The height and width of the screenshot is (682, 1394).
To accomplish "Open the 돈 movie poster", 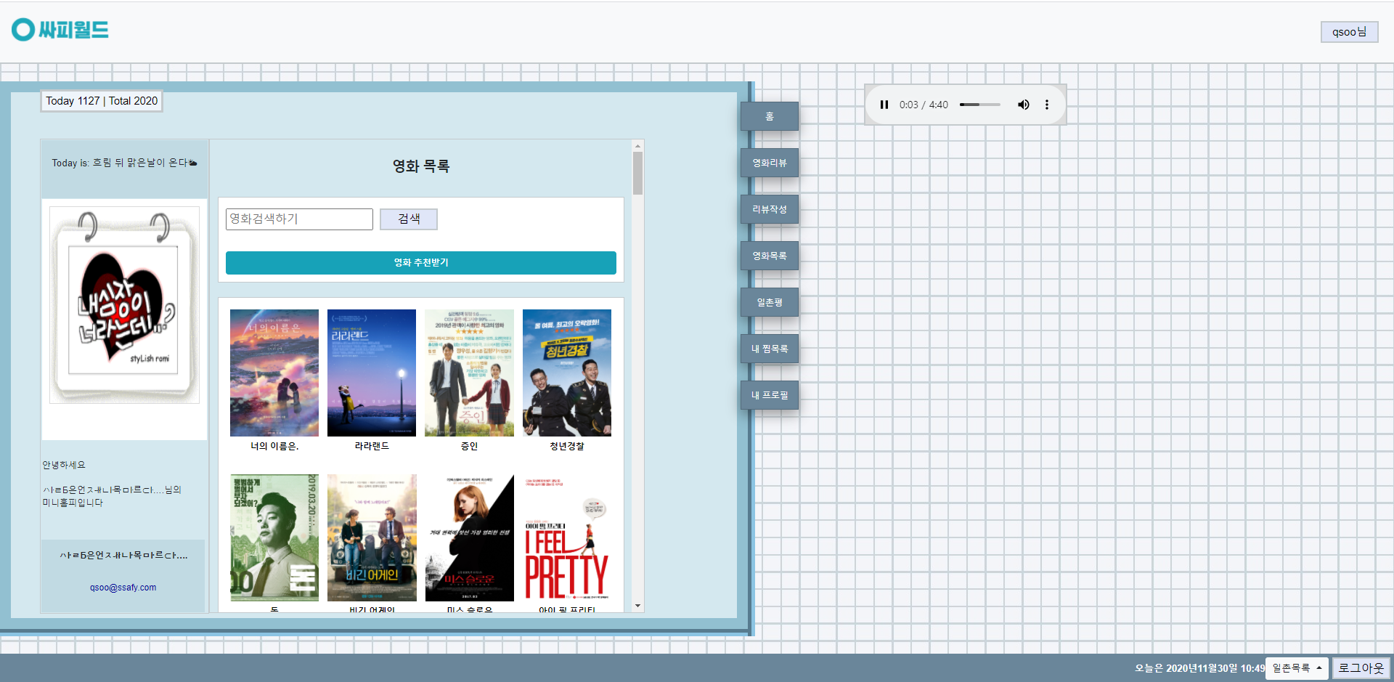I will (274, 537).
